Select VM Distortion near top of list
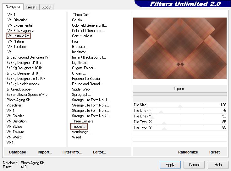Image resolution: width=231 pixels, height=171 pixels. pyautogui.click(x=17, y=20)
